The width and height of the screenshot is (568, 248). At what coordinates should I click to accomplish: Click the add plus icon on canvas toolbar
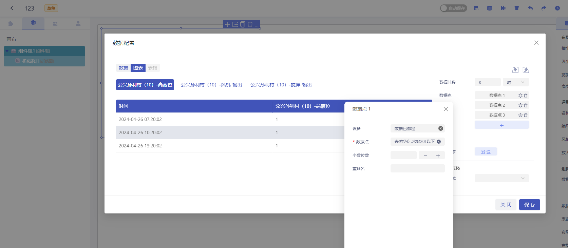click(228, 24)
